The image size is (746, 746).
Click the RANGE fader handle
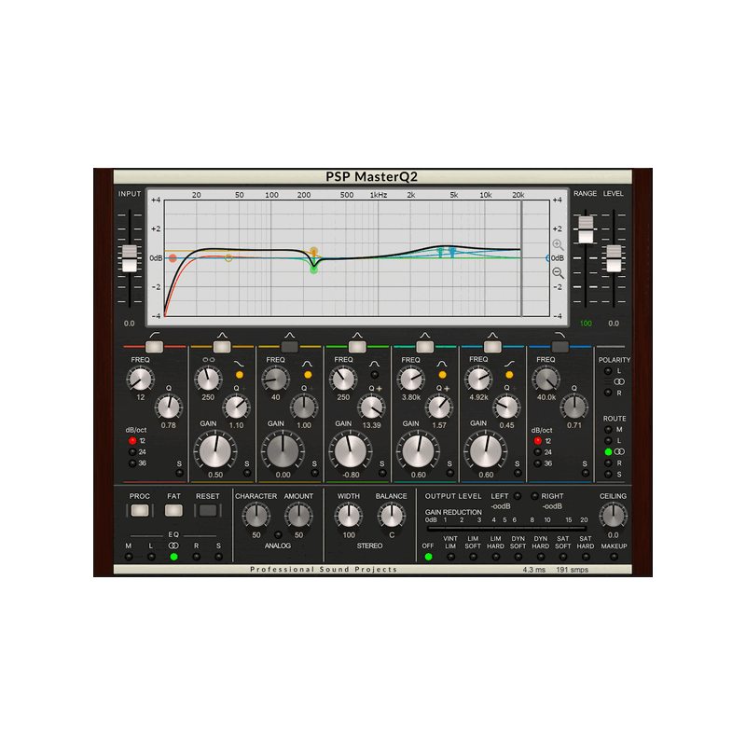point(586,228)
